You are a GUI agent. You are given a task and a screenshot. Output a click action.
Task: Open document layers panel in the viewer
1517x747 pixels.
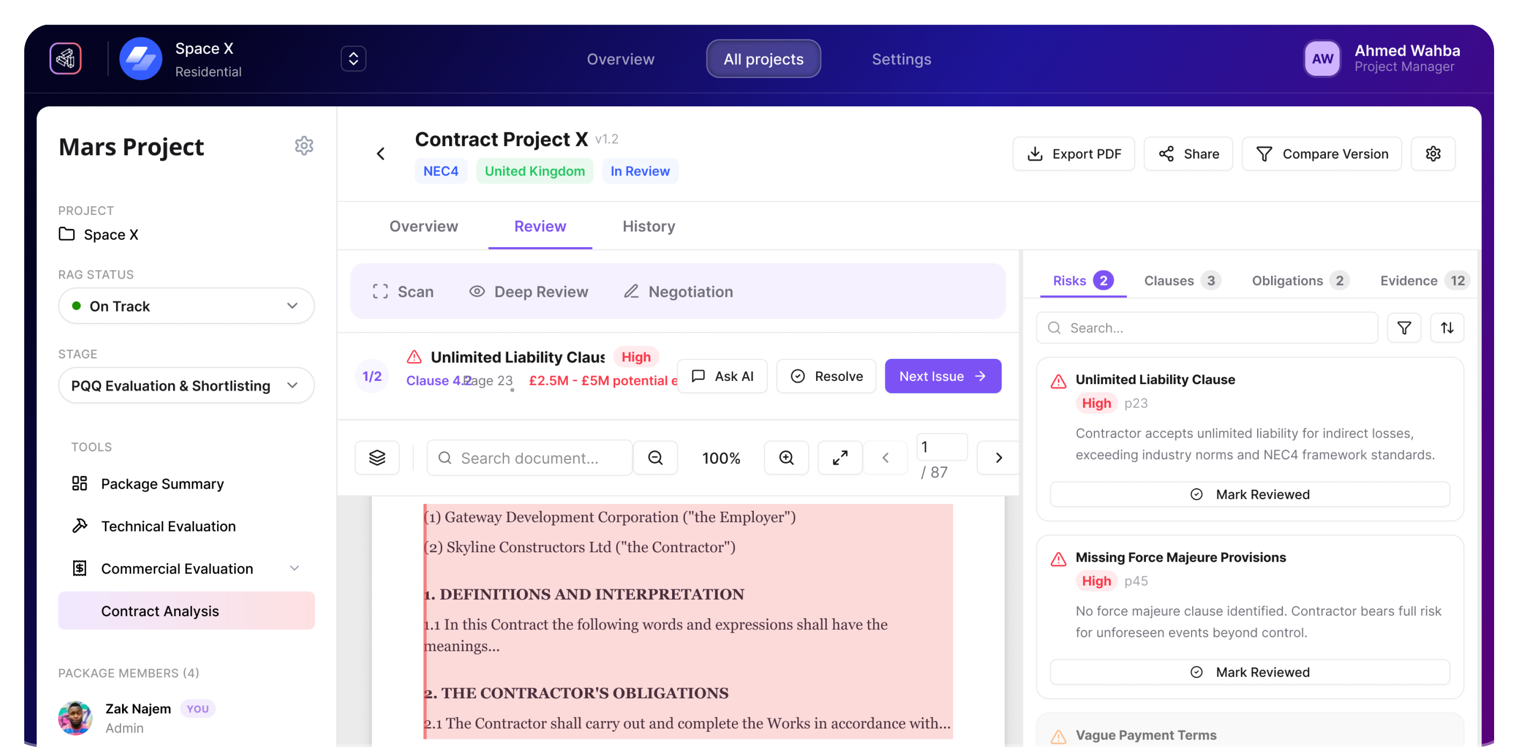[377, 457]
